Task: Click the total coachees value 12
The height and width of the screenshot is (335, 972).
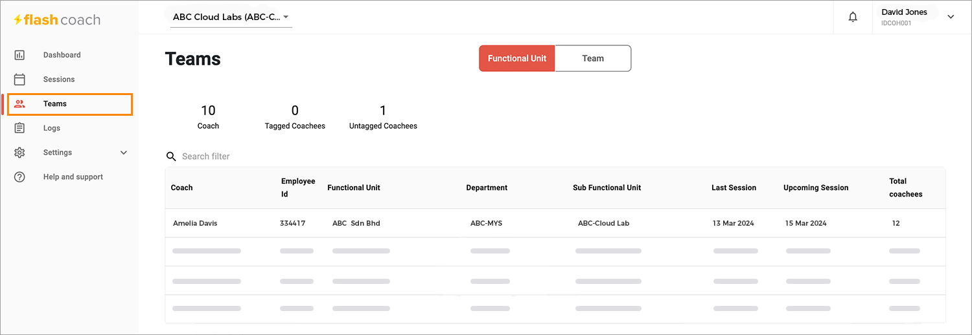Action: click(x=896, y=223)
